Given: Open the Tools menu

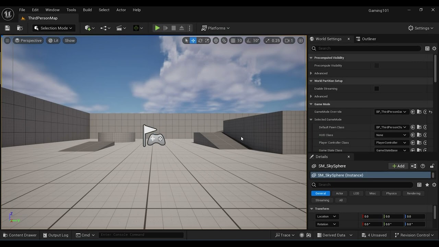Looking at the screenshot, I should [71, 10].
